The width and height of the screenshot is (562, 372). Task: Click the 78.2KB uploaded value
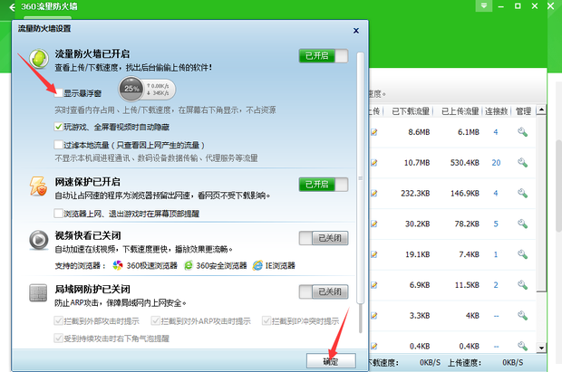tap(467, 224)
